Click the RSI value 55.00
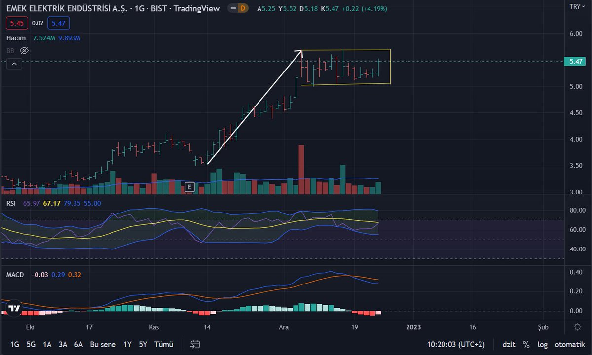Viewport: 592px width, 355px height. click(92, 203)
